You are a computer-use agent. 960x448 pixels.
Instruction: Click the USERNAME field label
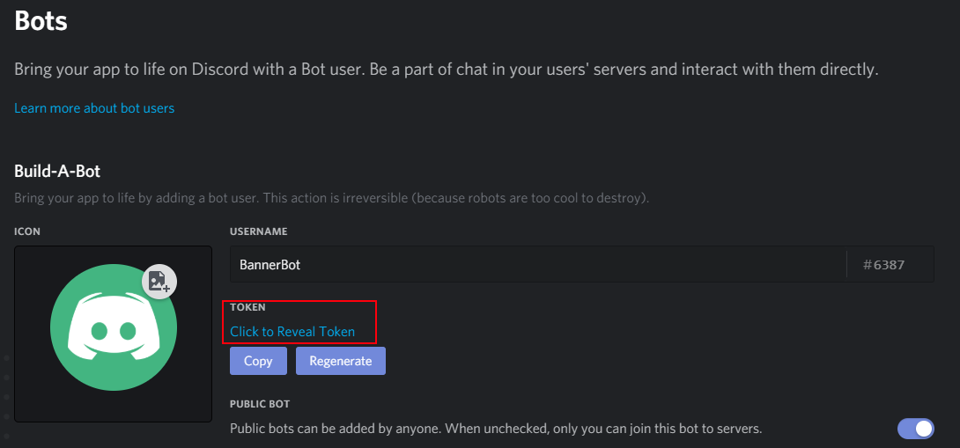tap(258, 231)
